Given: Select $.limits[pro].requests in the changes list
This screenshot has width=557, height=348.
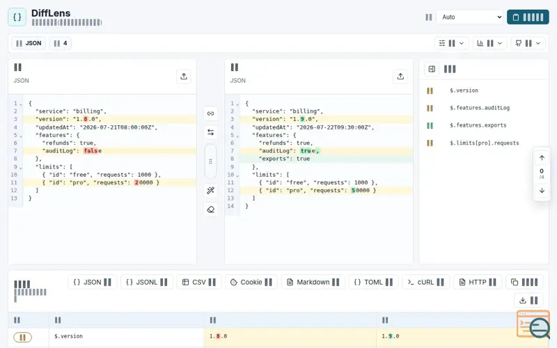Looking at the screenshot, I should click(484, 143).
